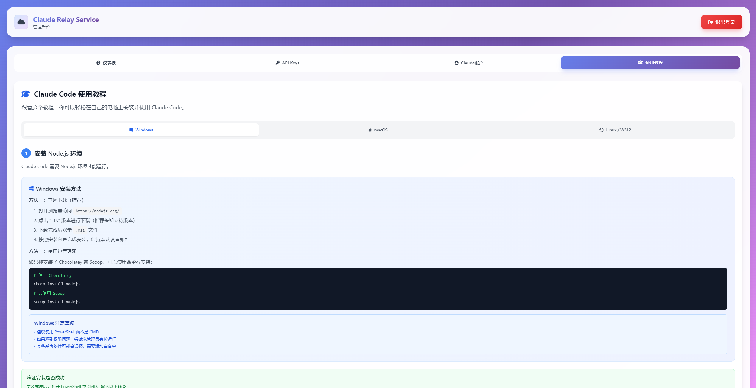Click the Windows icon beside 安装方法 heading
Viewport: 756px width, 388px height.
(31, 189)
